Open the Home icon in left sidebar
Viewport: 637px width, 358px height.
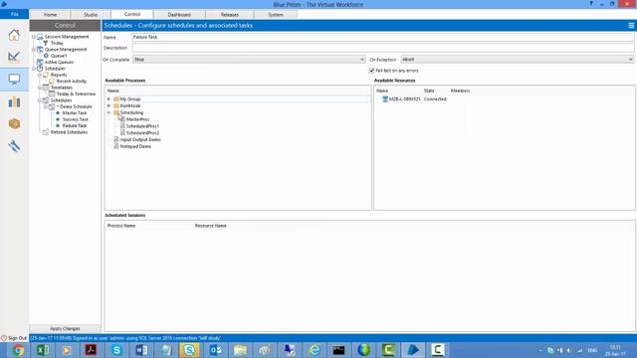14,35
